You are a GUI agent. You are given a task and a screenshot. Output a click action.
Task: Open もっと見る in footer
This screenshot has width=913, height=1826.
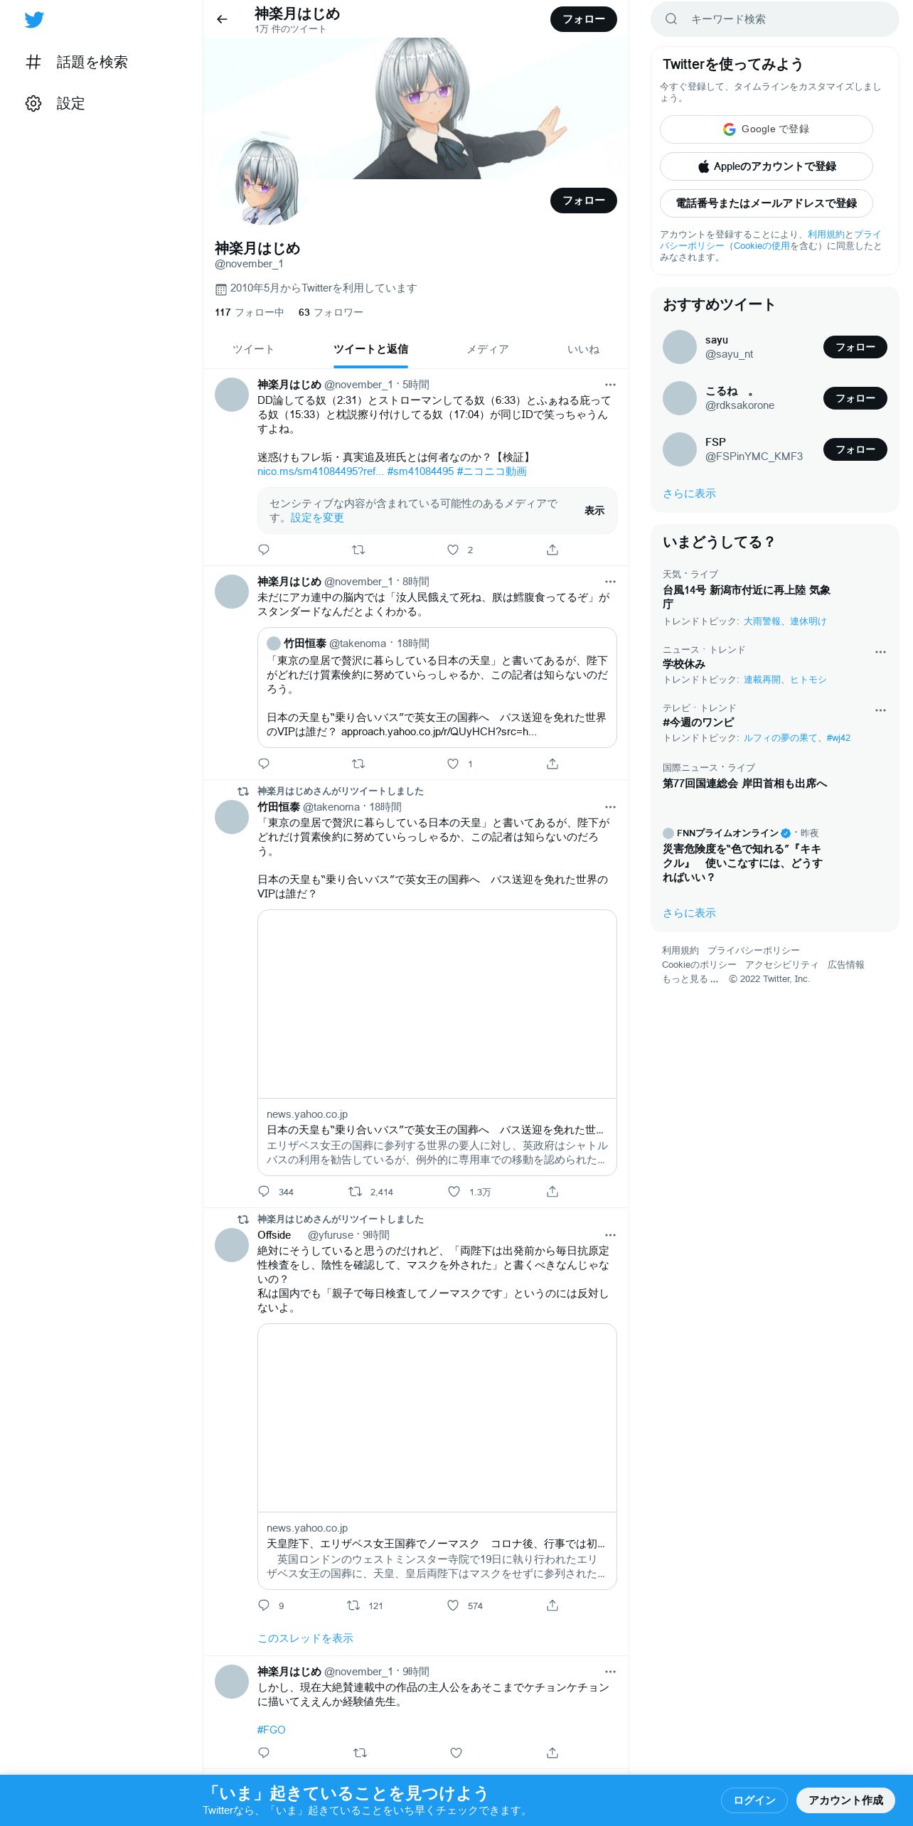pos(690,979)
